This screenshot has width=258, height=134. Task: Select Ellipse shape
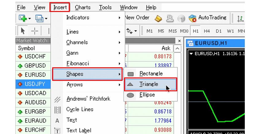(150, 95)
